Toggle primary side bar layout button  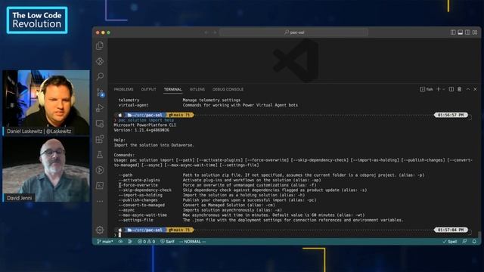click(x=453, y=32)
